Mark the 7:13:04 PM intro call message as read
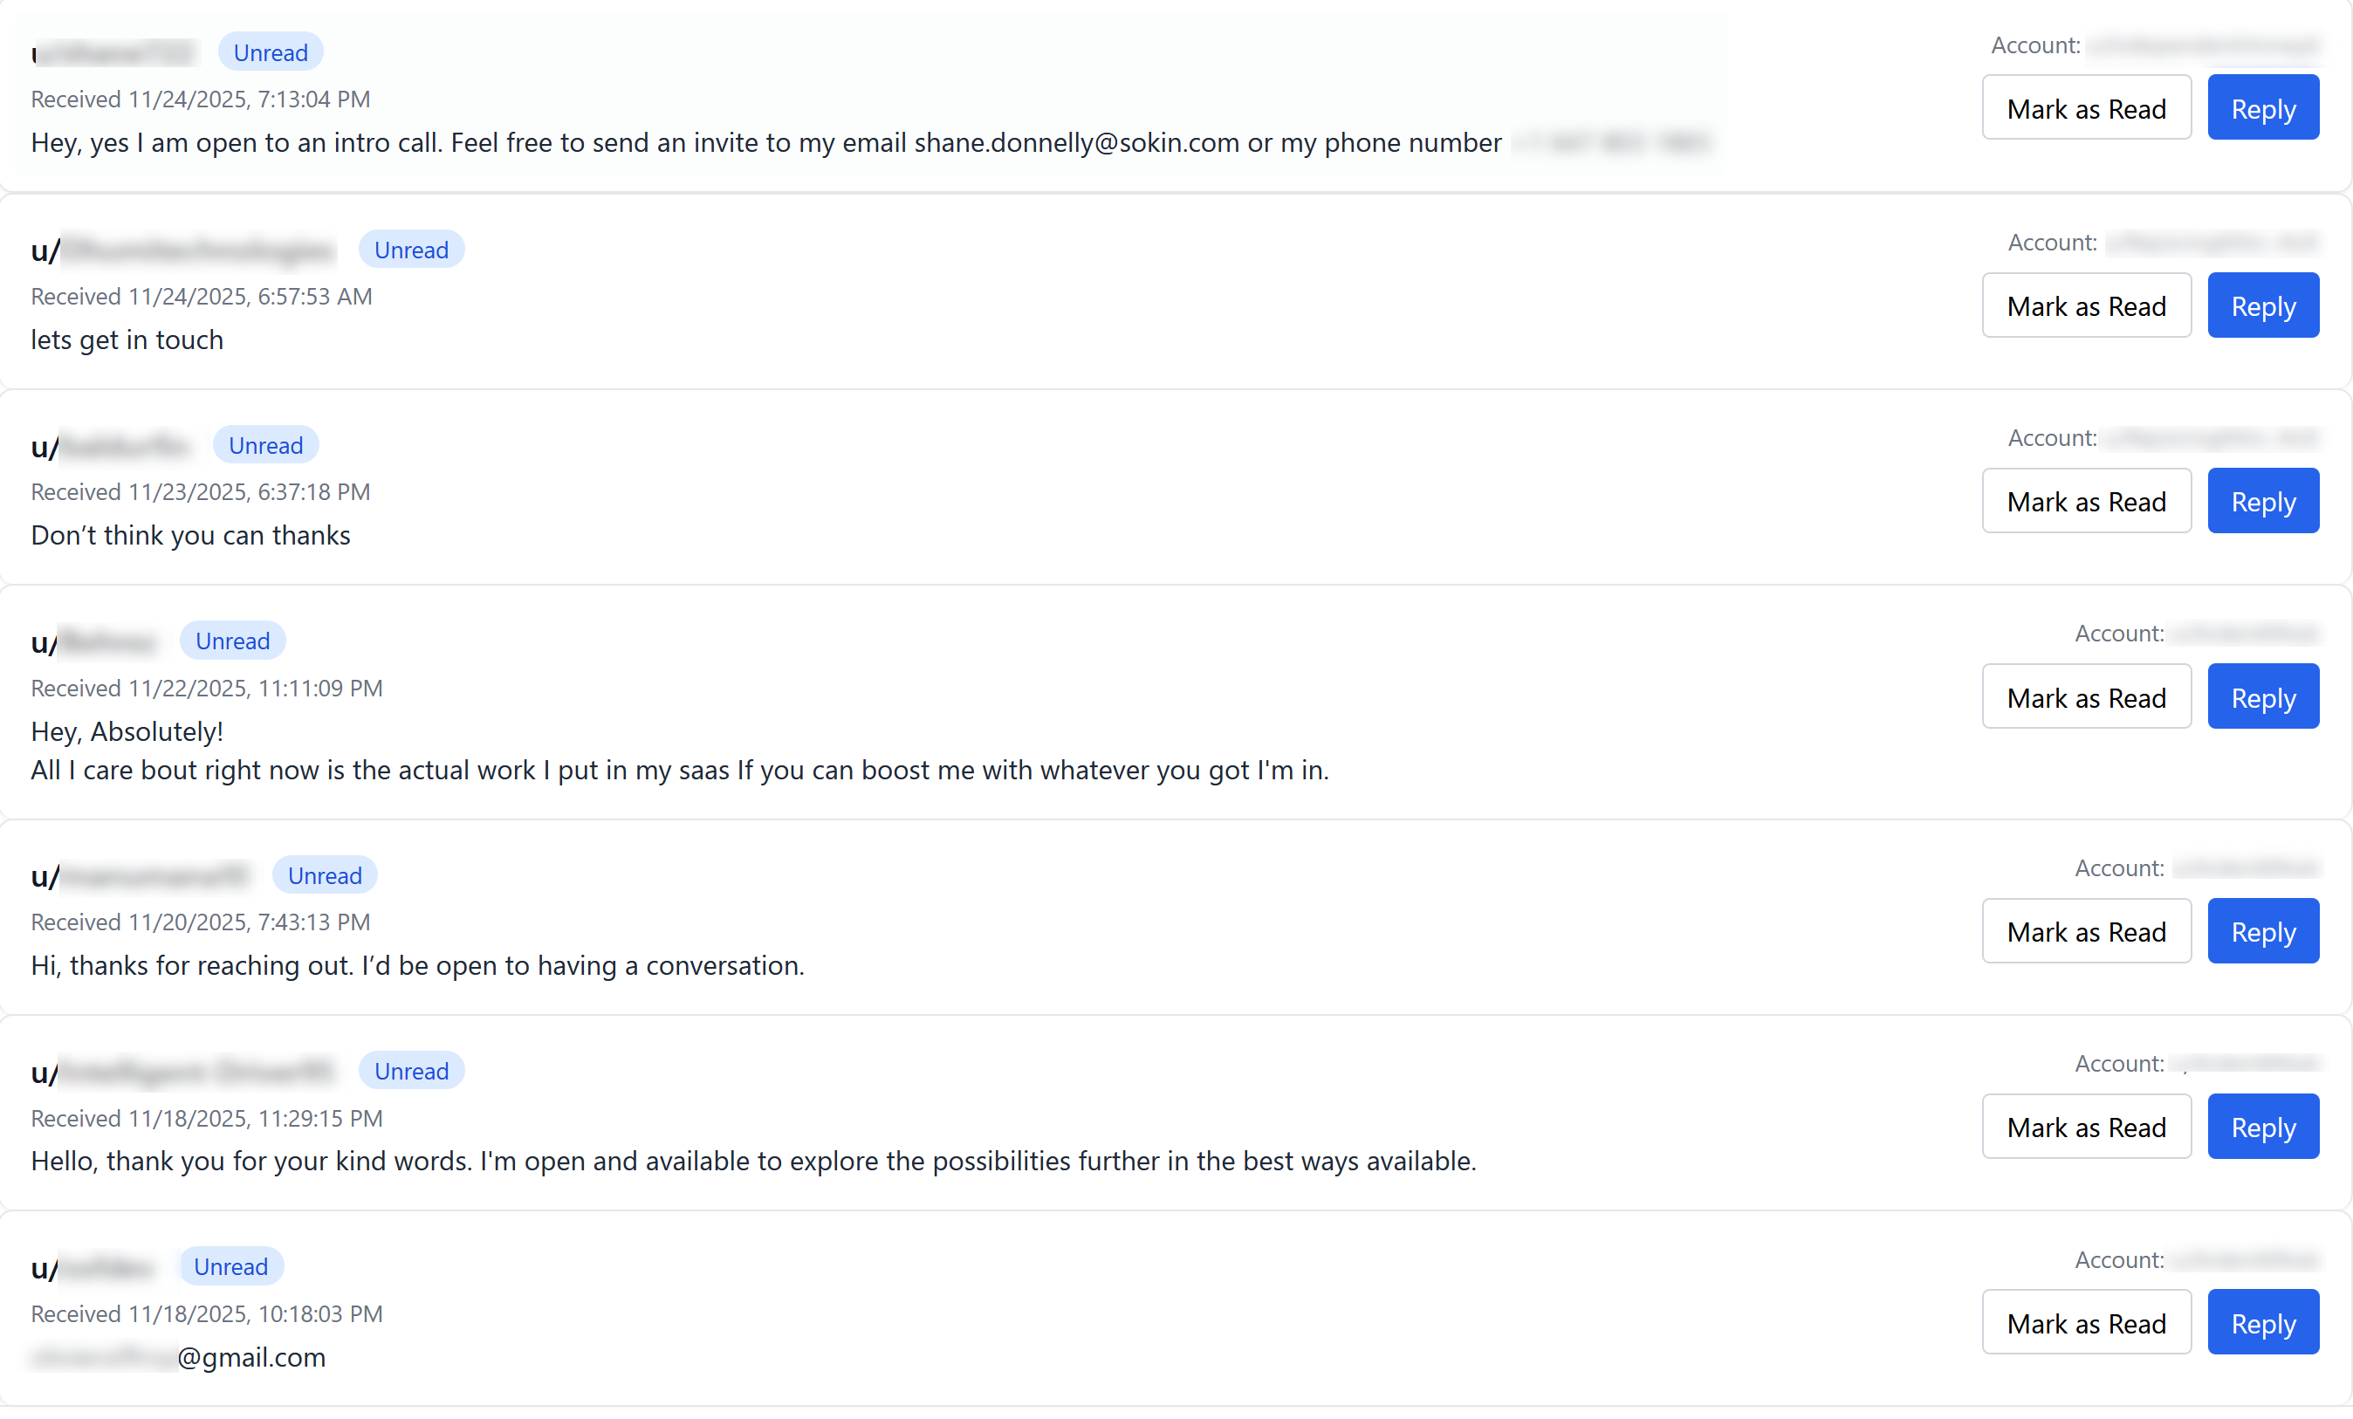This screenshot has height=1419, width=2353. 2086,108
